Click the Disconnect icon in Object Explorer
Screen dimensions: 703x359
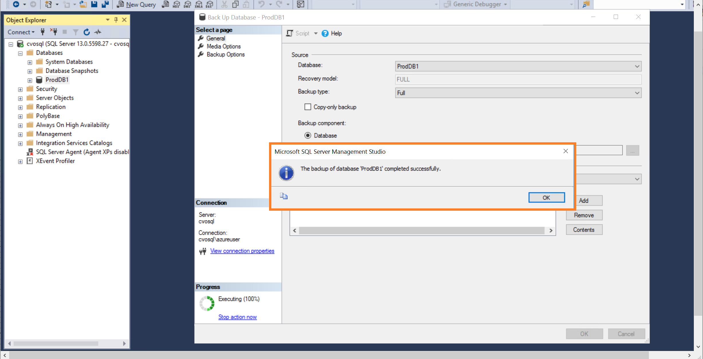pos(54,32)
